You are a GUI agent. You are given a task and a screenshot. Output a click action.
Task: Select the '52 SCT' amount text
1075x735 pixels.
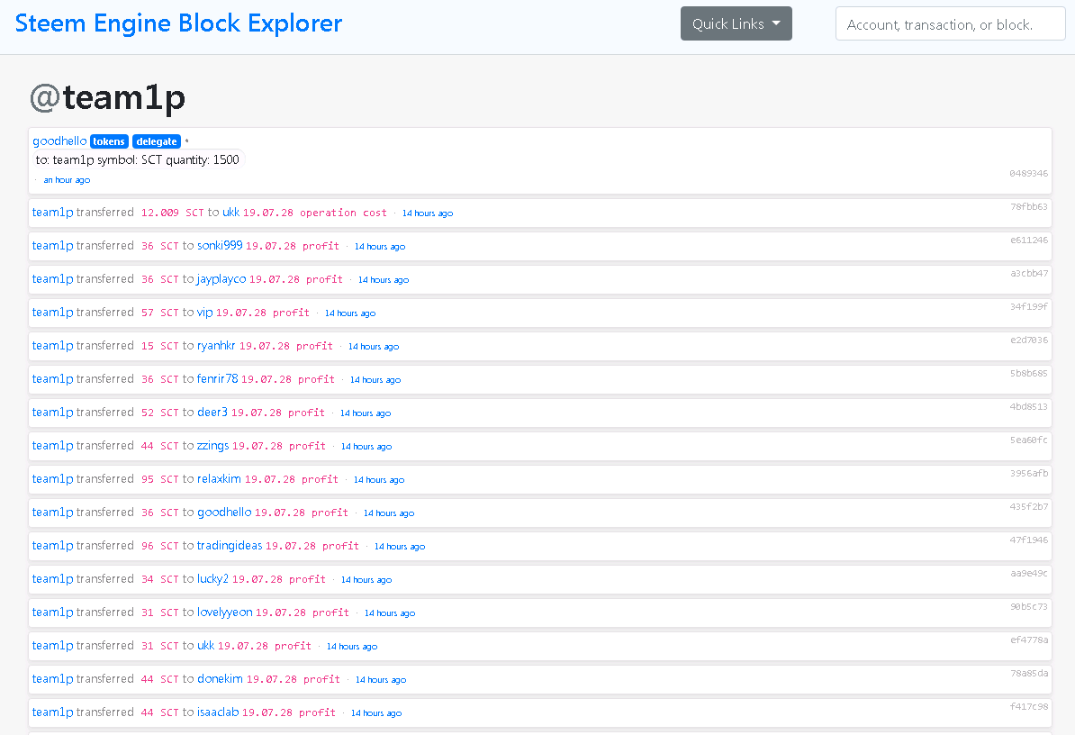pyautogui.click(x=159, y=413)
